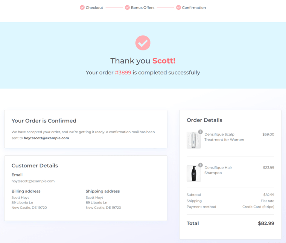This screenshot has height=243, width=286.
Task: Click the Shipping address heading
Action: (x=103, y=191)
